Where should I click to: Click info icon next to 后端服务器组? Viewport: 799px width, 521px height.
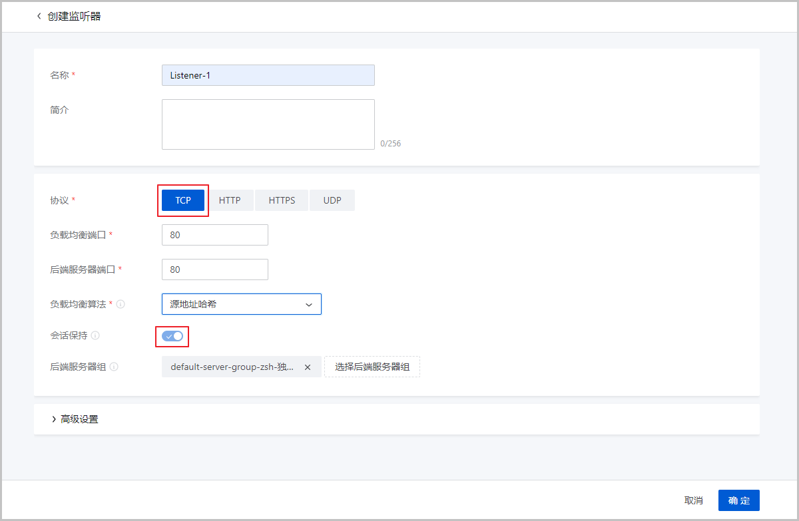click(x=114, y=367)
